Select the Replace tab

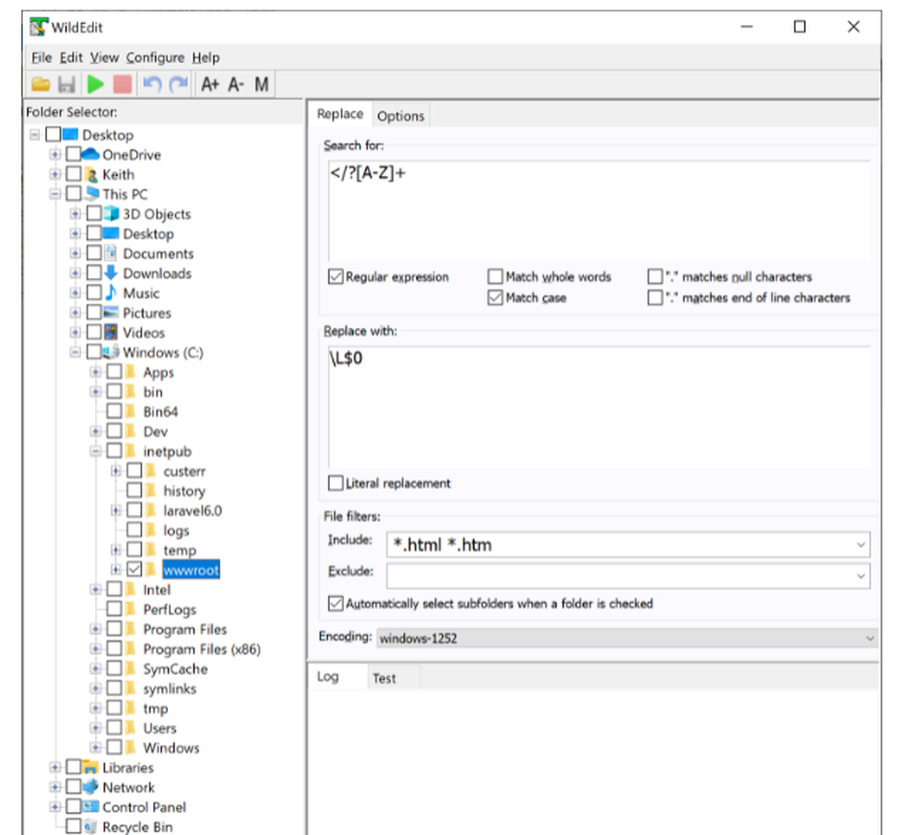click(340, 114)
